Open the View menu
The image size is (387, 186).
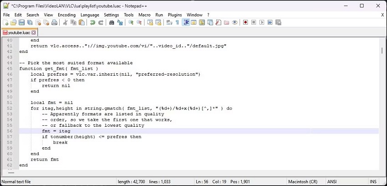(48, 15)
